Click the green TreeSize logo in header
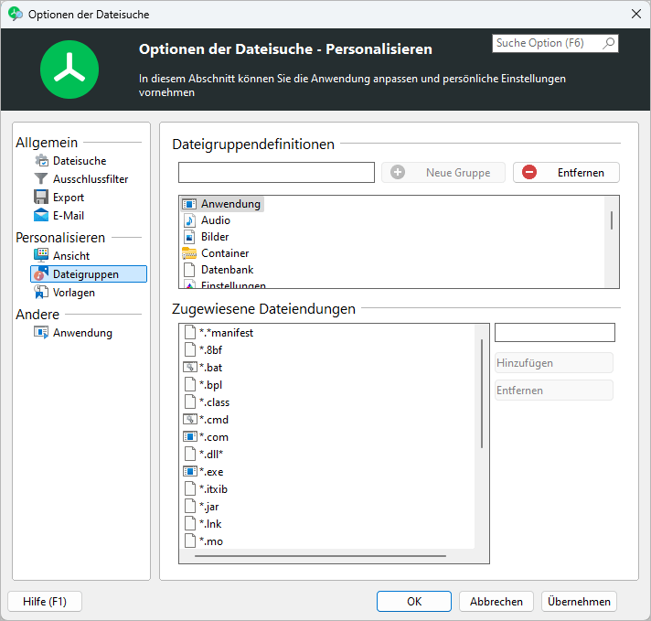The height and width of the screenshot is (621, 651). pos(69,70)
